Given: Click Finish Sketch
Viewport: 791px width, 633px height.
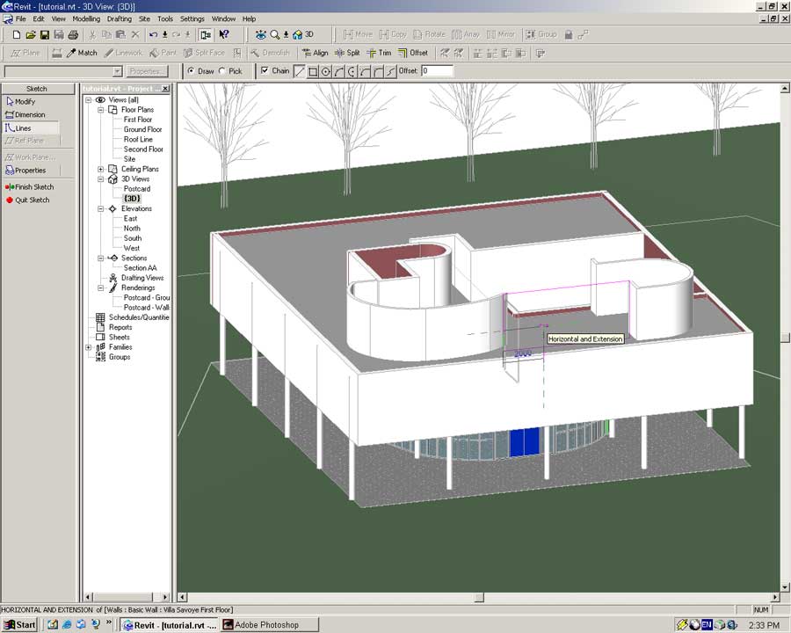Looking at the screenshot, I should click(29, 186).
